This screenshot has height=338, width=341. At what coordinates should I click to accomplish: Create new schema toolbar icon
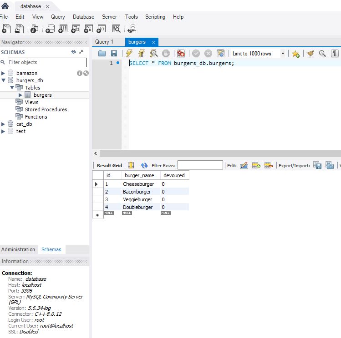[50, 29]
